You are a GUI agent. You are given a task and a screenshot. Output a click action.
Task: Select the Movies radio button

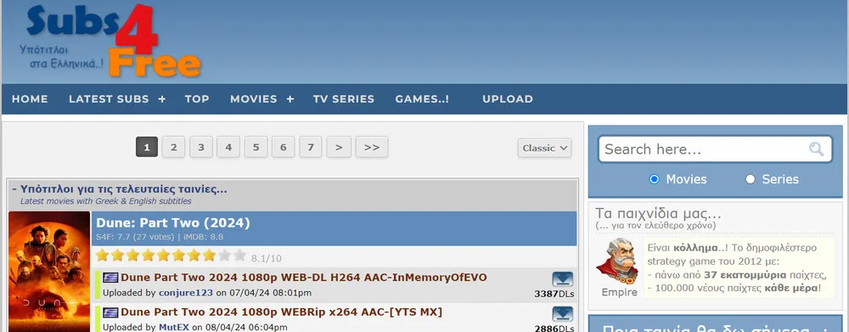click(654, 179)
